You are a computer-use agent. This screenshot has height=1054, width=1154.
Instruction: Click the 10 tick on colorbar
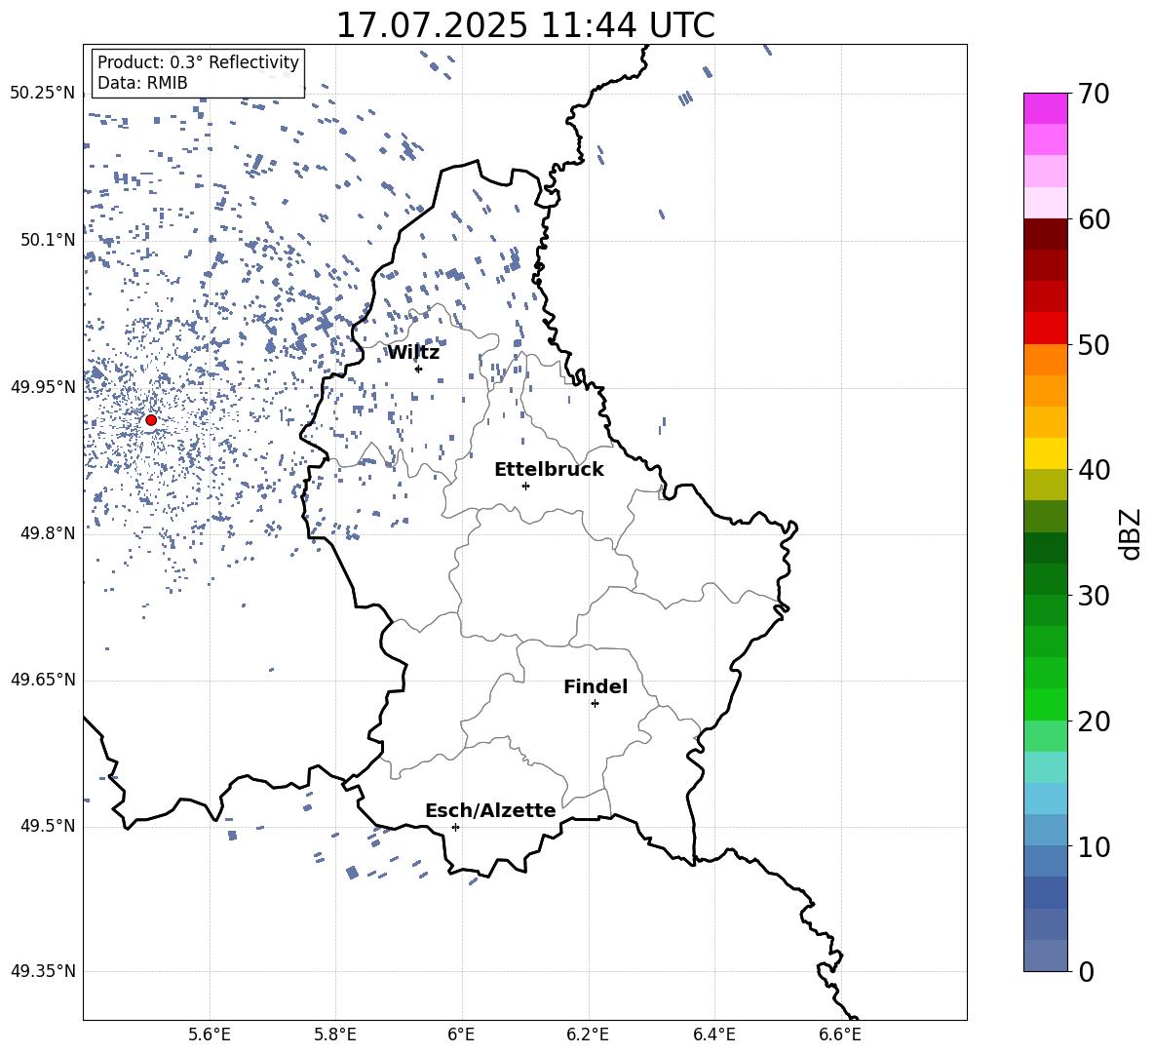point(1095,846)
